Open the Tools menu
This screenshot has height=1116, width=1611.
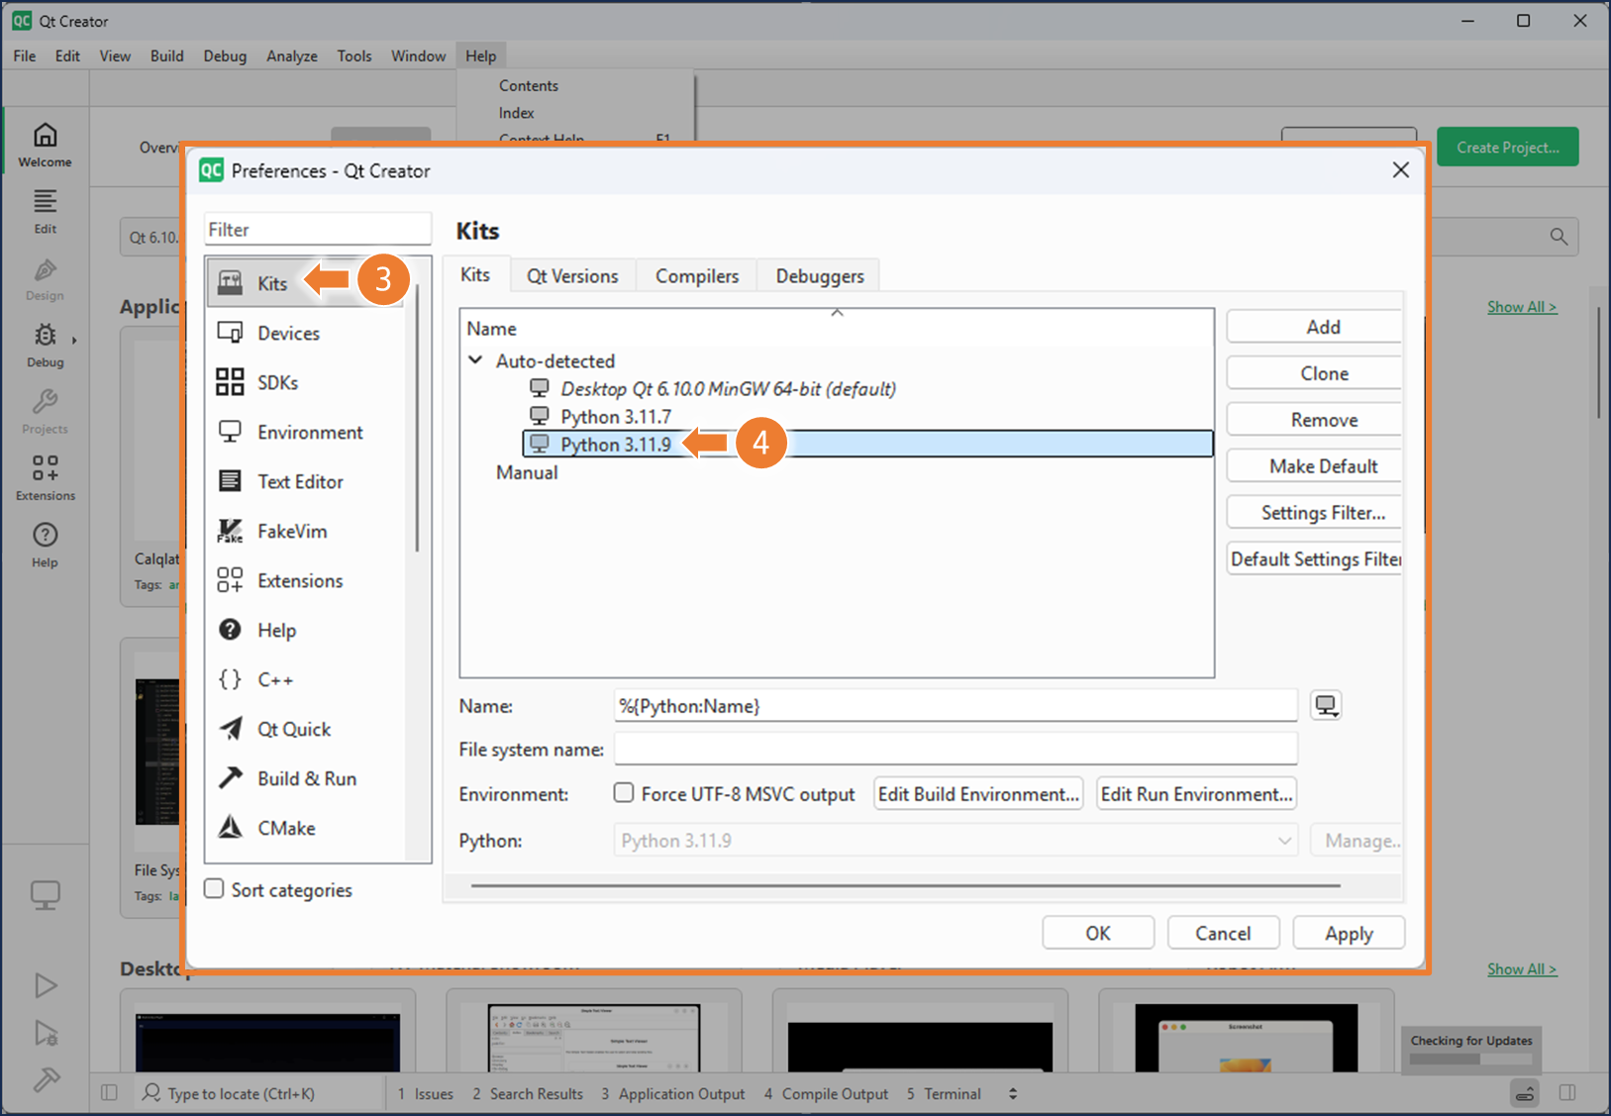[354, 55]
